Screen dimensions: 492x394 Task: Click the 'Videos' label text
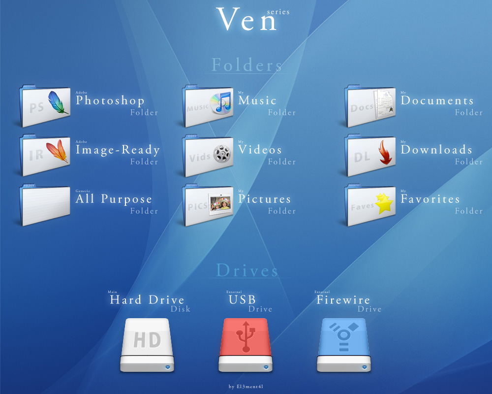[260, 150]
